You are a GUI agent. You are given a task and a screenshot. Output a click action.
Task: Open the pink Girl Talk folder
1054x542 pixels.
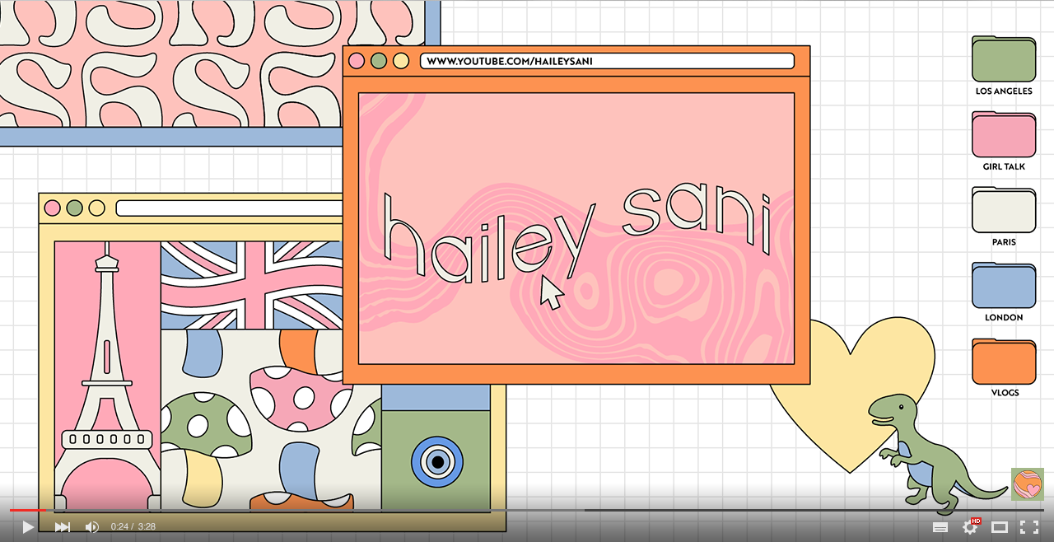pos(1004,135)
